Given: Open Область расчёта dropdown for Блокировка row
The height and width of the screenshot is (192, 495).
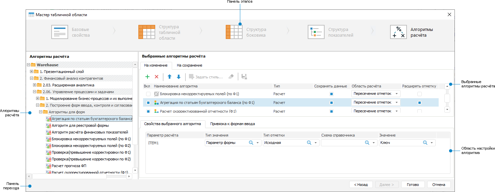Looking at the screenshot, I should click(x=396, y=94).
